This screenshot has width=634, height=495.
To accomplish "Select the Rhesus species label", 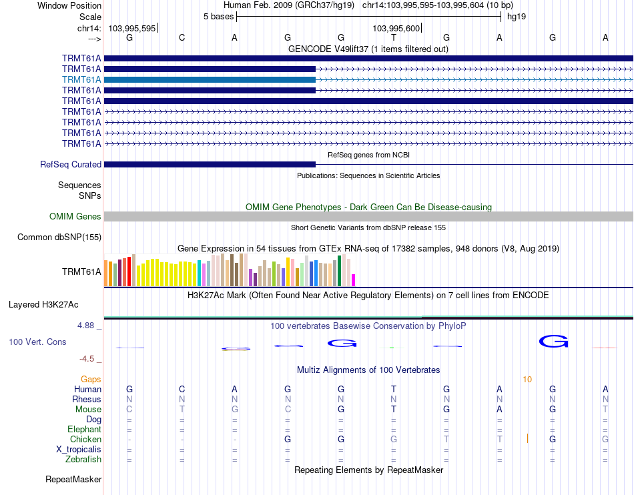I will coord(87,399).
